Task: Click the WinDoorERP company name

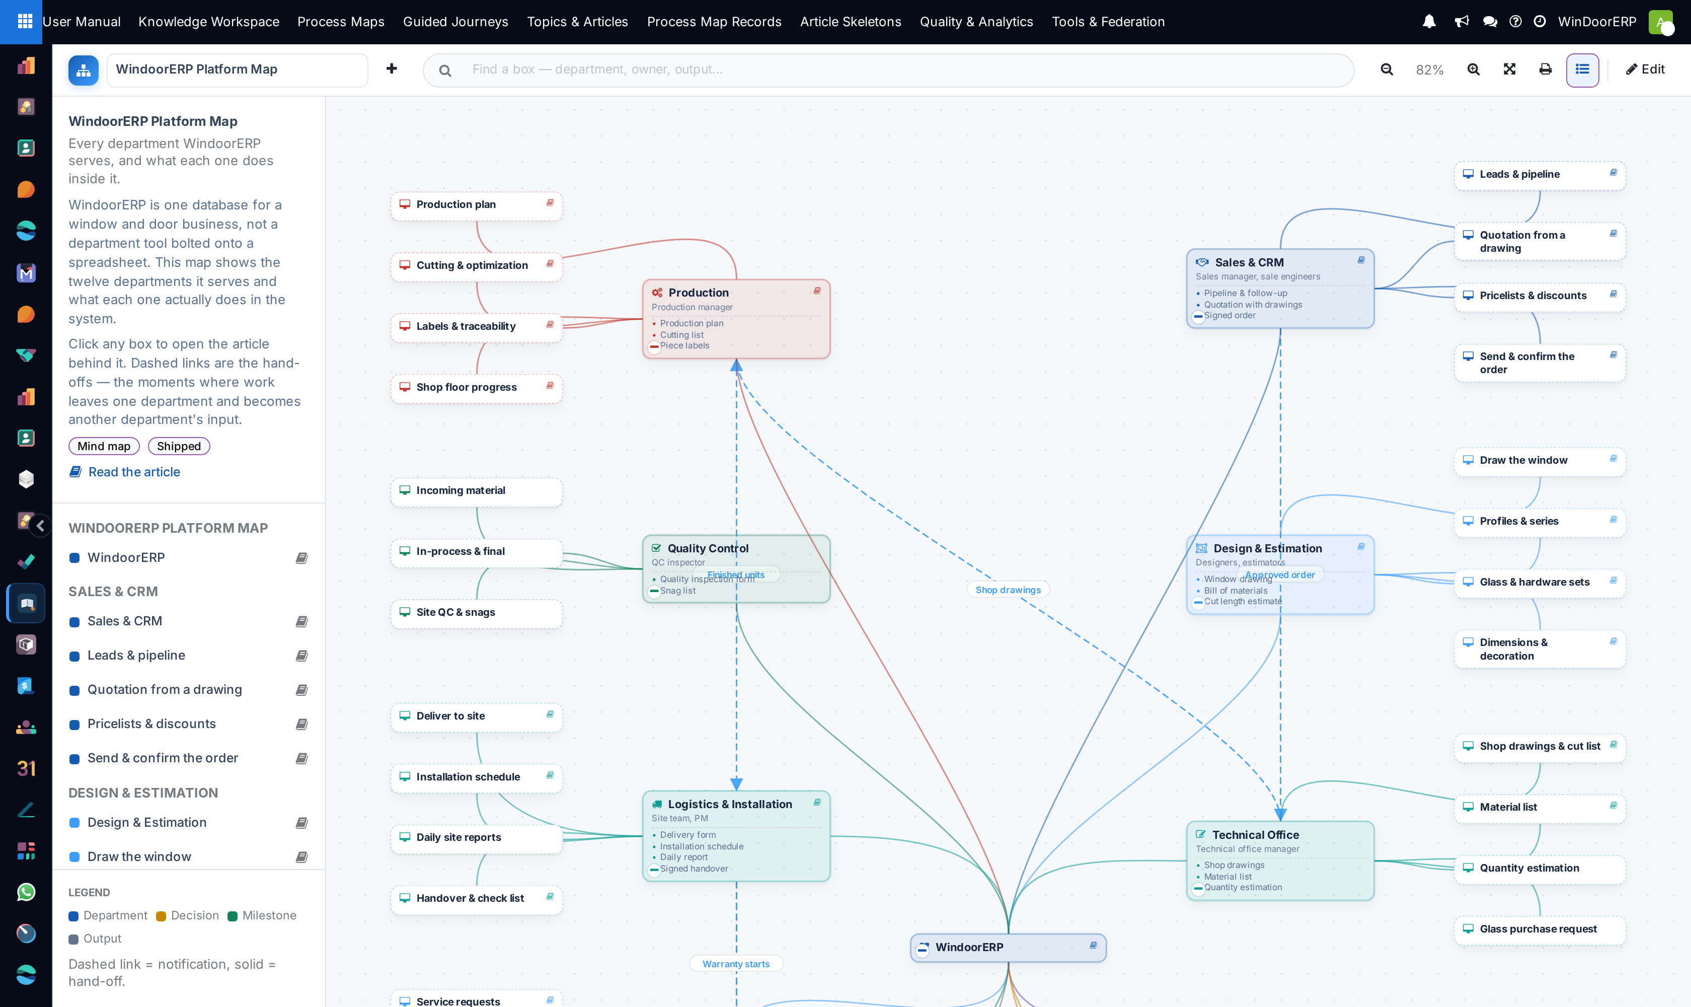Action: tap(1597, 22)
